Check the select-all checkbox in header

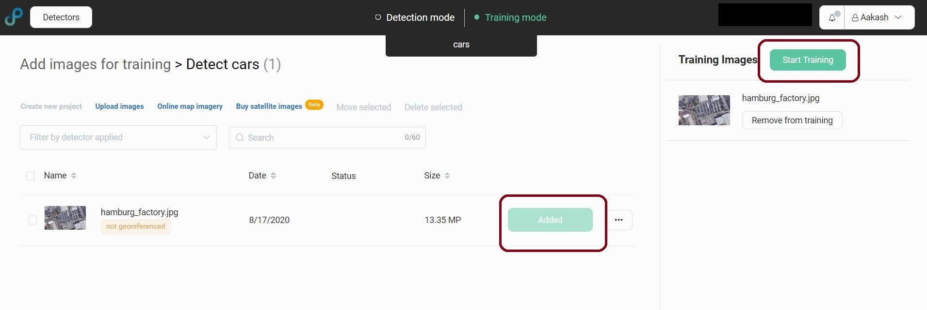30,176
